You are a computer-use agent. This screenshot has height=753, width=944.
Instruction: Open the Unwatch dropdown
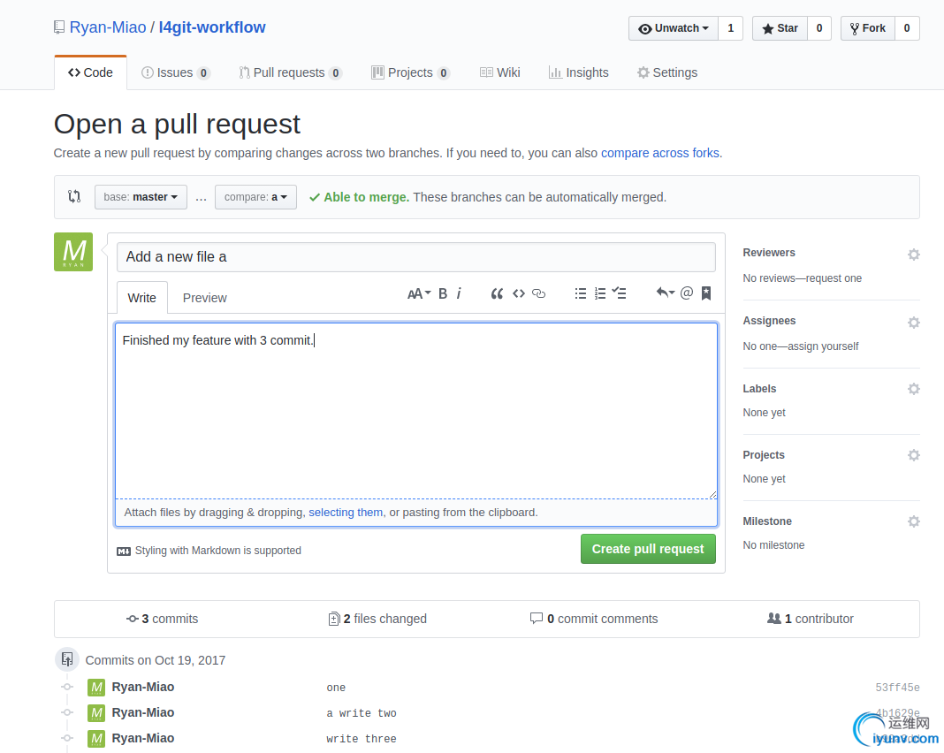click(x=674, y=28)
